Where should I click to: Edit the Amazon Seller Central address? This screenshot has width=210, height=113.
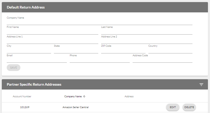(173, 107)
